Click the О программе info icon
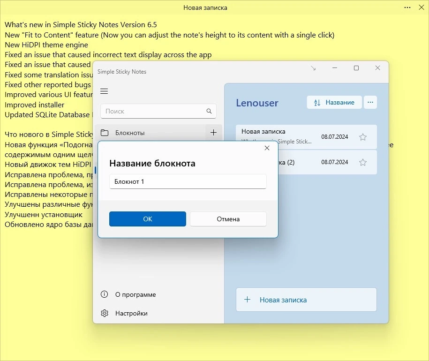The width and height of the screenshot is (429, 361). coord(104,294)
